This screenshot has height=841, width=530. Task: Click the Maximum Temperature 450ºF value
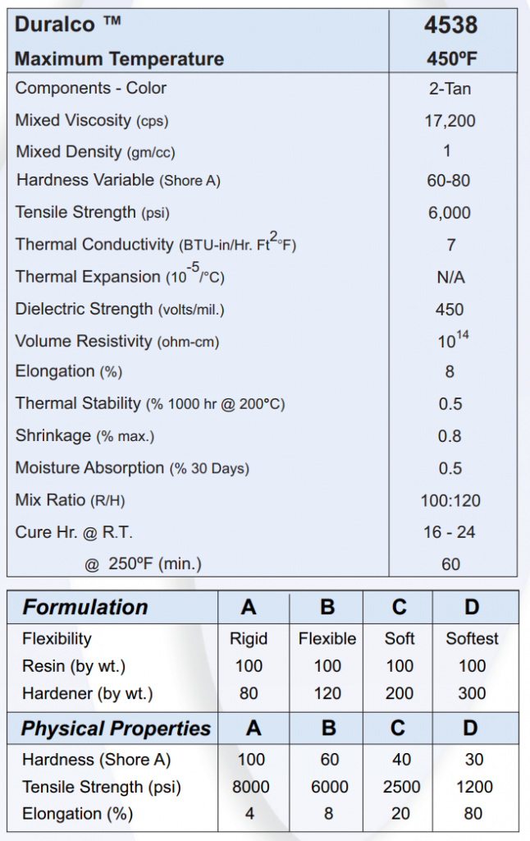[x=450, y=59]
